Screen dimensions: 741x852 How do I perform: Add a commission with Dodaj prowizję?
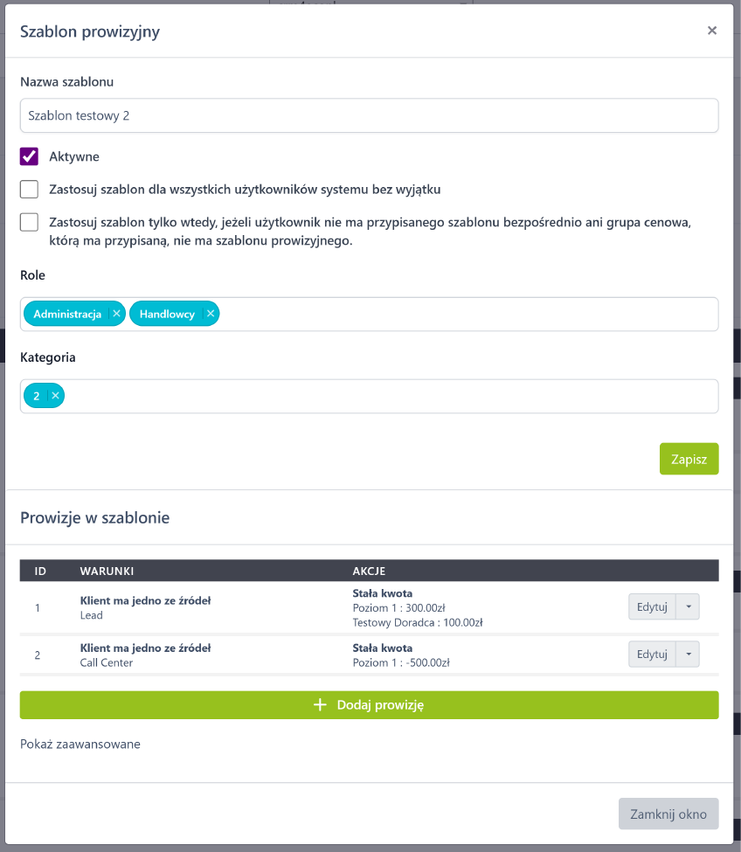pos(369,704)
